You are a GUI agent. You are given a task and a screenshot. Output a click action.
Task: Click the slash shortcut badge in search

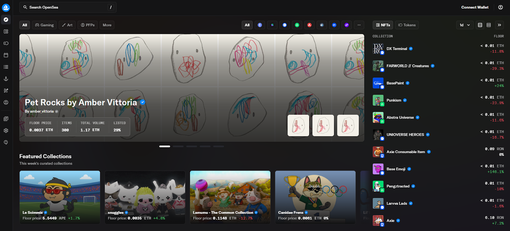click(111, 7)
